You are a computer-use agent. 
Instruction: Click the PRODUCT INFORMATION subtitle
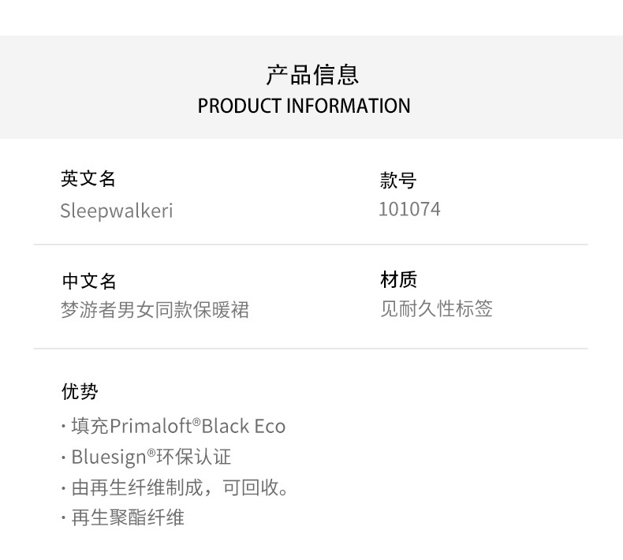tap(304, 106)
